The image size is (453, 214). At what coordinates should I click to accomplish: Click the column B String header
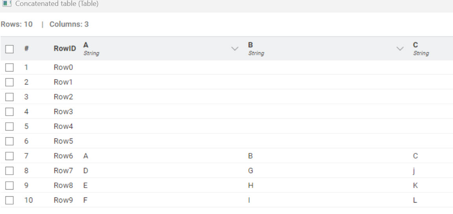point(256,49)
